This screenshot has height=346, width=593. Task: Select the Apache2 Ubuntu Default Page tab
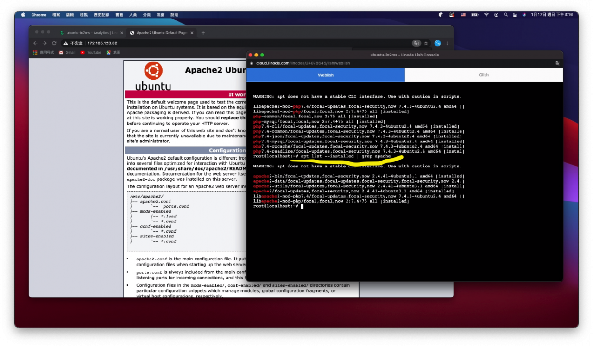click(162, 33)
